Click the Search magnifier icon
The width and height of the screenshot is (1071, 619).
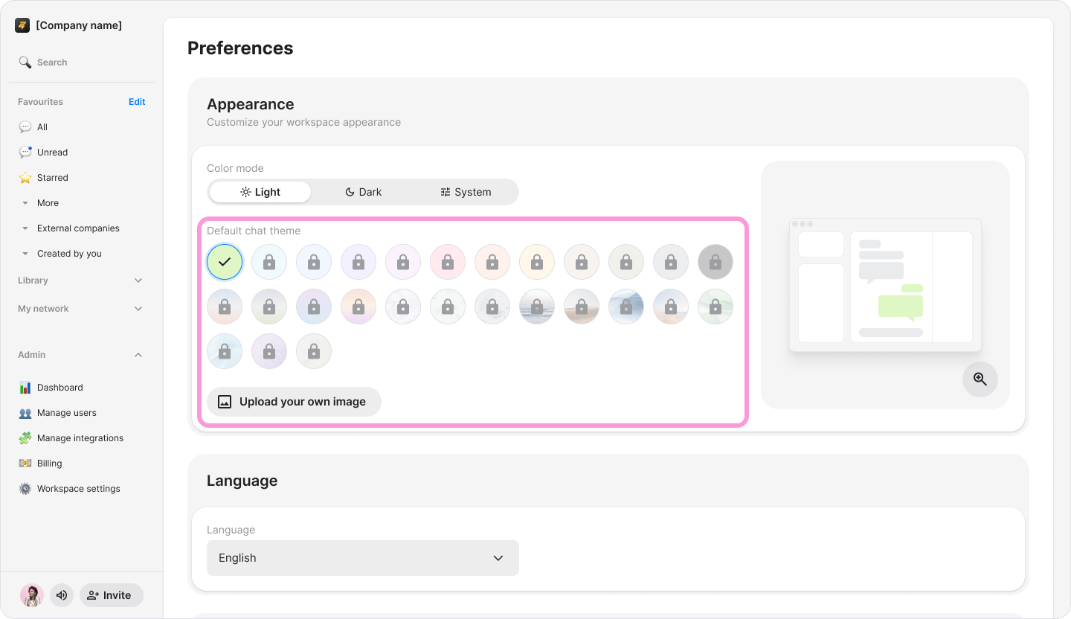pos(25,62)
